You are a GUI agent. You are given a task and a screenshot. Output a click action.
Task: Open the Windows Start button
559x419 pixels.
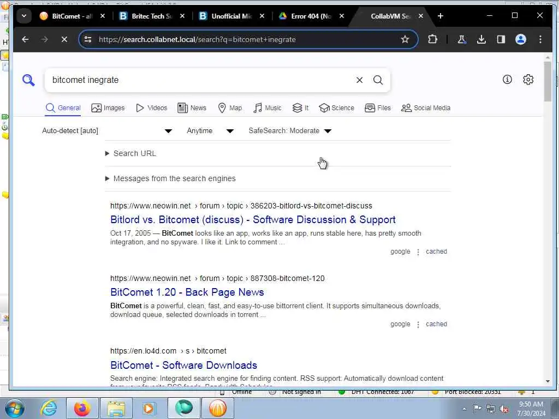coord(15,408)
